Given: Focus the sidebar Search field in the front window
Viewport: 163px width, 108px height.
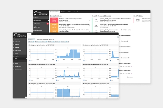Looking at the screenshot, I should 20,39.
